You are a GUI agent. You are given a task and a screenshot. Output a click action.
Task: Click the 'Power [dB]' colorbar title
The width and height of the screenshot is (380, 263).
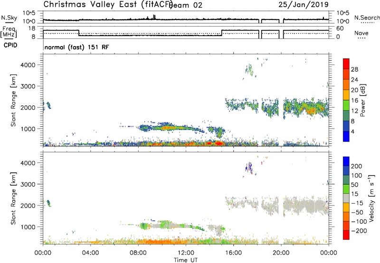coord(362,100)
